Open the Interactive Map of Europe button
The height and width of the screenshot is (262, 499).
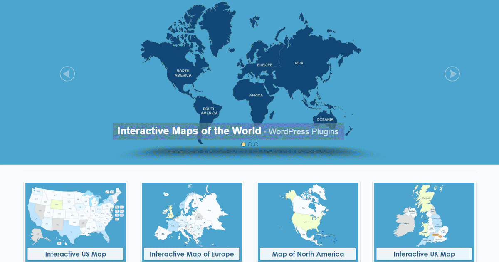[192, 254]
